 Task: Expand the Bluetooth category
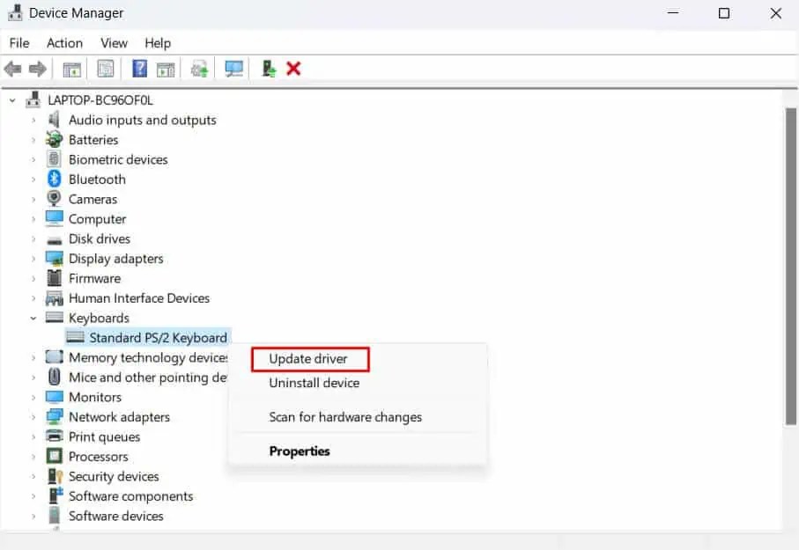pos(33,179)
